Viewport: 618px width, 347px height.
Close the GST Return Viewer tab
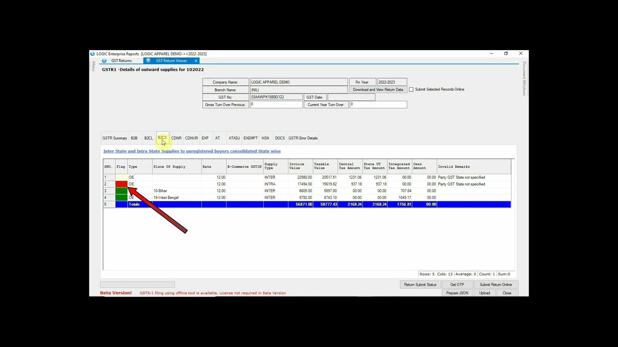coord(196,61)
